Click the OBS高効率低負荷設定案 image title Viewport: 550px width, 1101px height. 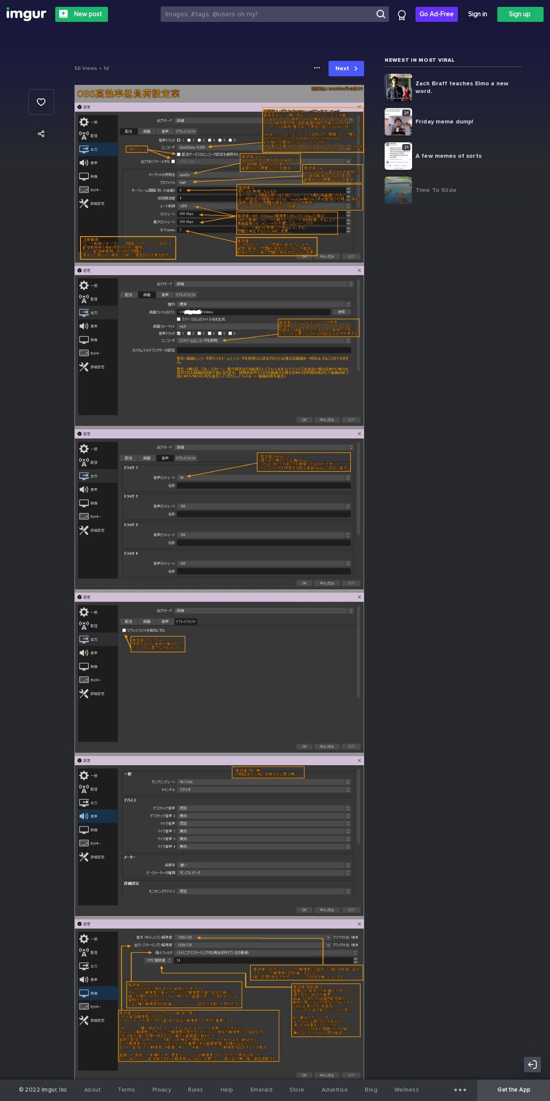(128, 94)
